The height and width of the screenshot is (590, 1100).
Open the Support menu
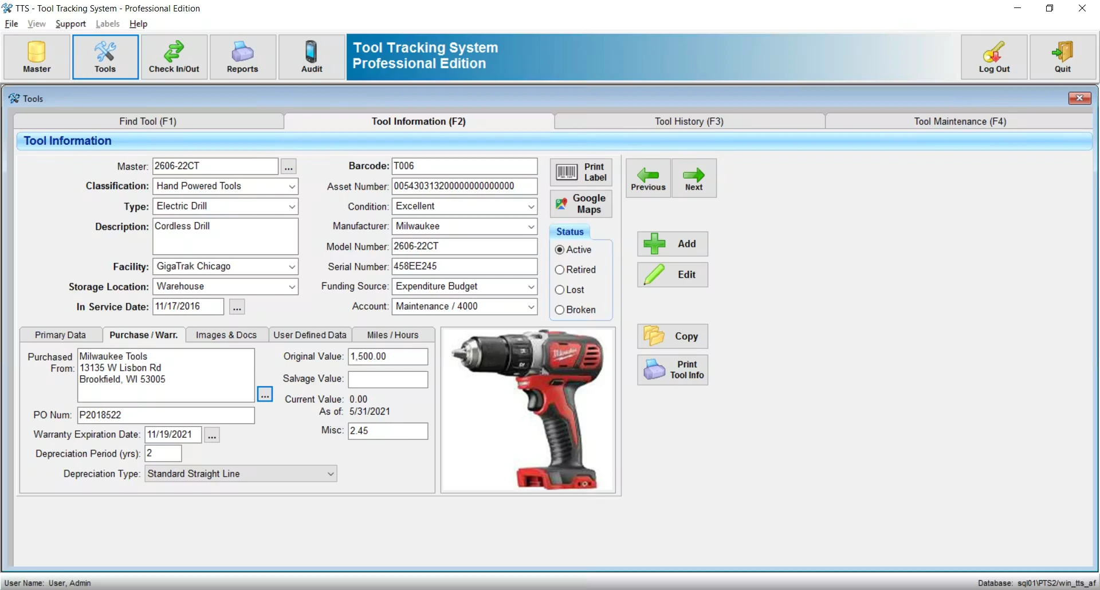point(70,23)
